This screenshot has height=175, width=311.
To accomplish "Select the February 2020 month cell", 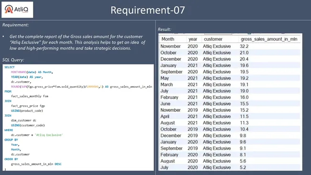I will coord(169,154).
